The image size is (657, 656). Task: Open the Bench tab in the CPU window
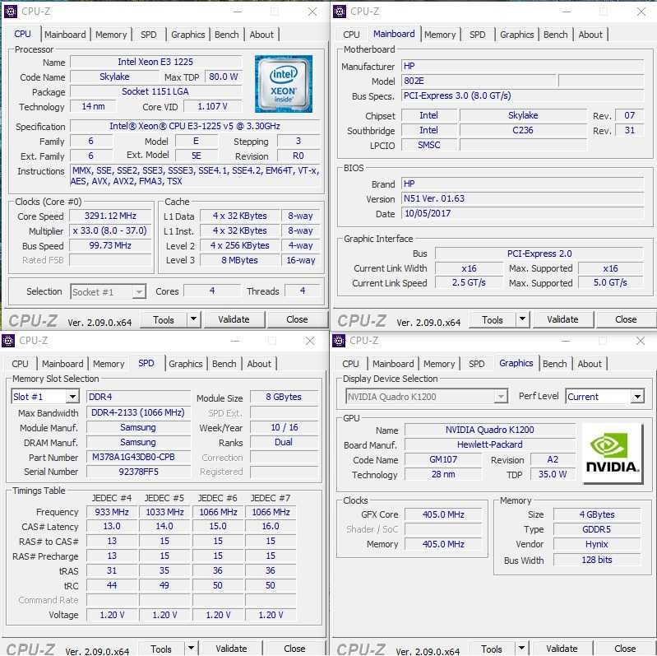(x=227, y=35)
